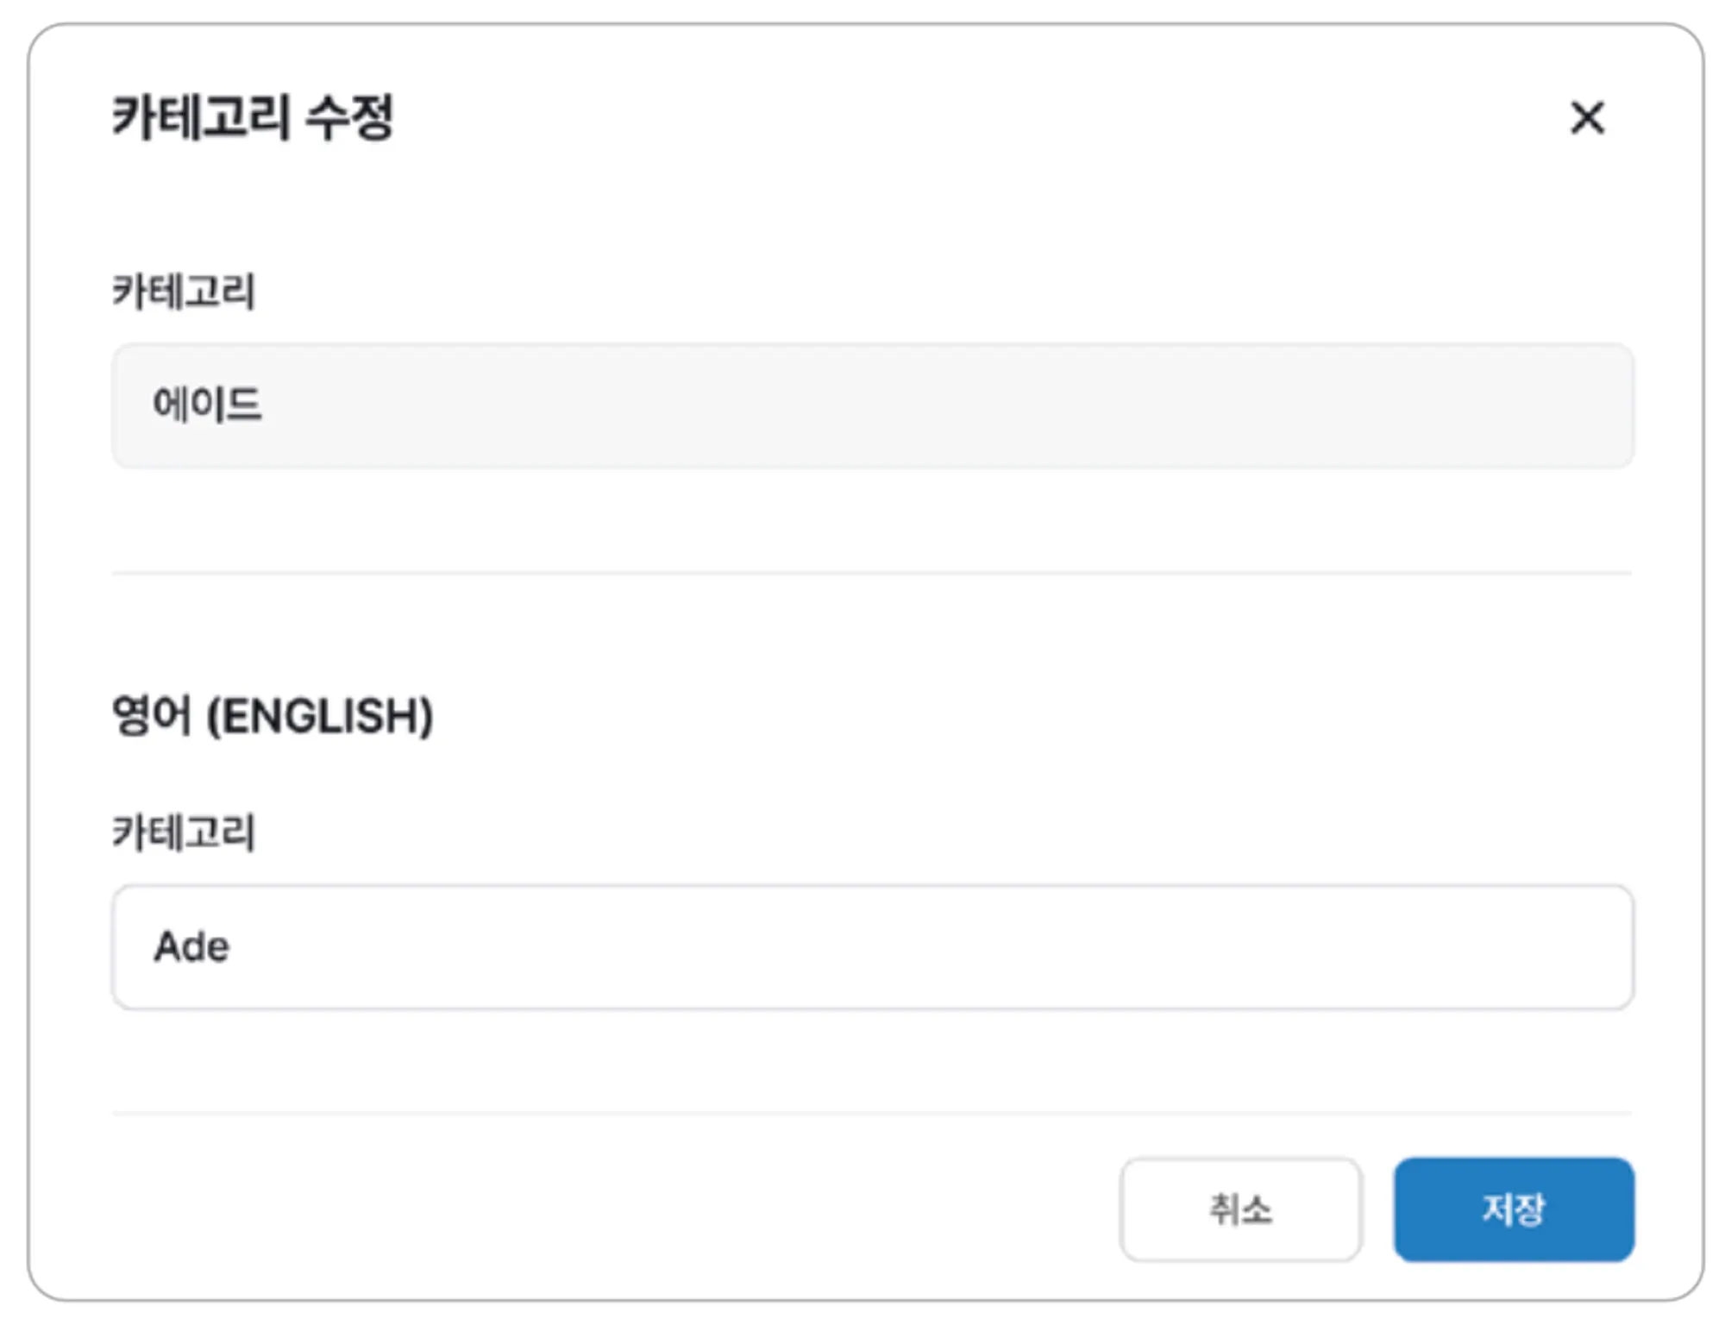The image size is (1725, 1331).
Task: Dismiss the dialog using the X icon
Action: pyautogui.click(x=1586, y=117)
